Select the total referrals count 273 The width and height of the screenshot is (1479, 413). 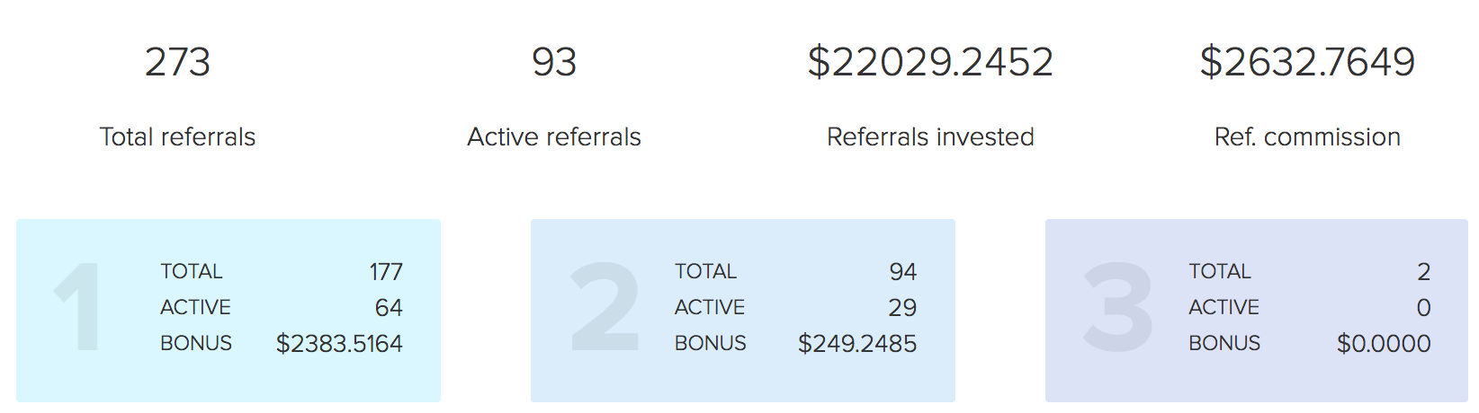pos(177,62)
